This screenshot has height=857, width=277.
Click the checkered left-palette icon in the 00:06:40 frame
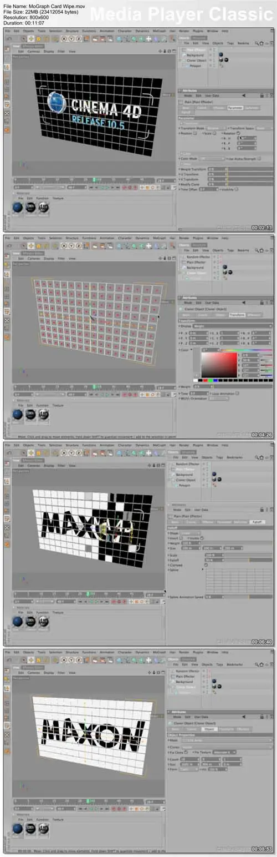click(x=7, y=527)
